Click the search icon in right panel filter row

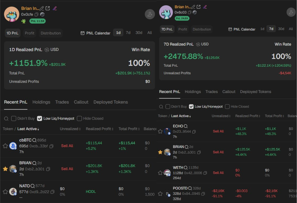tap(161, 107)
